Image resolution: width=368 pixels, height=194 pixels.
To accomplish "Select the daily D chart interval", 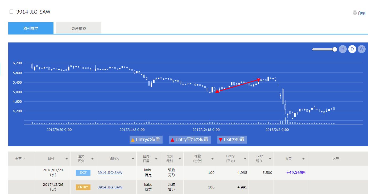I will tap(352, 49).
